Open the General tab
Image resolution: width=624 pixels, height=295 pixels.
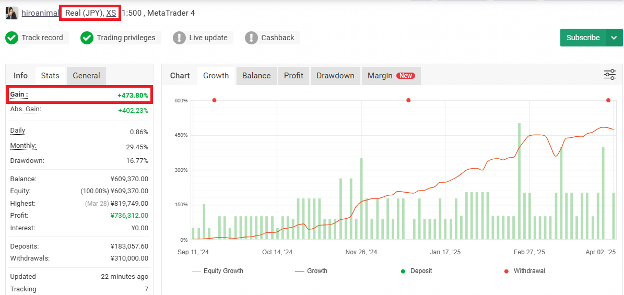[x=86, y=76]
